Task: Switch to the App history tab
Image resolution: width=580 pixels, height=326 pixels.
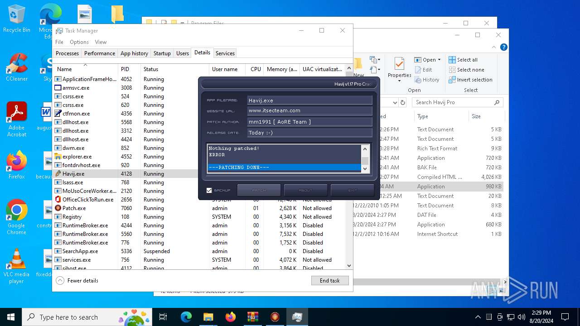Action: (x=134, y=53)
